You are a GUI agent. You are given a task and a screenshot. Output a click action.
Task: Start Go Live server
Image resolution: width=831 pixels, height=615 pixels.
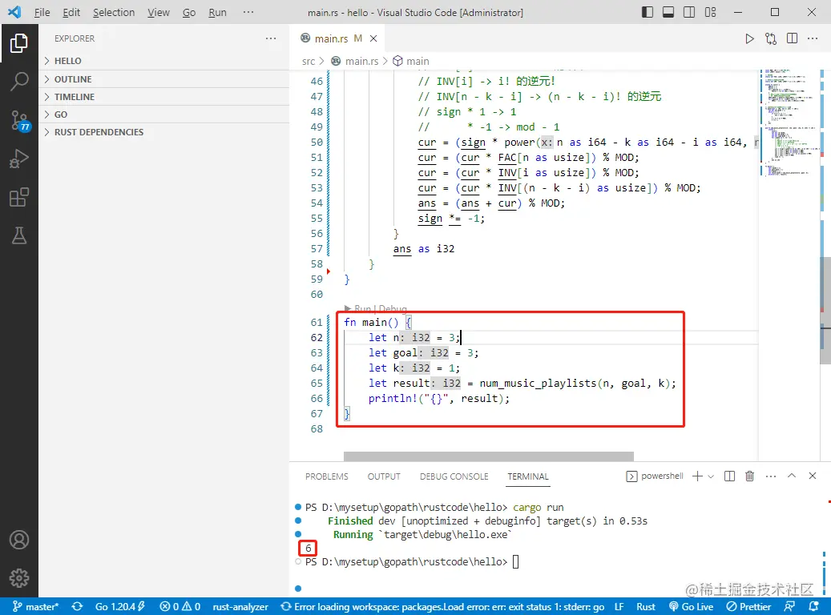point(691,606)
